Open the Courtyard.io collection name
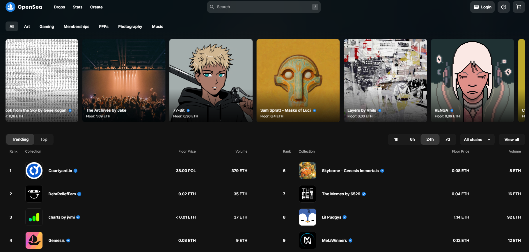529x252 pixels. pyautogui.click(x=60, y=171)
